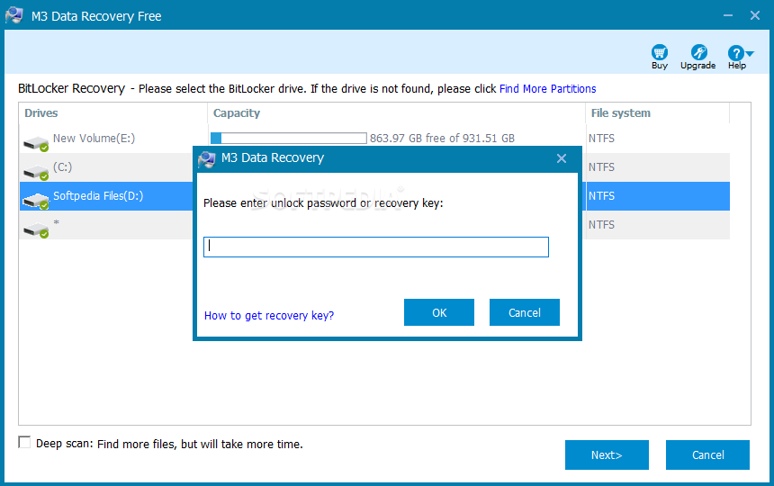
Task: Open the How to get recovery key link
Action: [269, 316]
